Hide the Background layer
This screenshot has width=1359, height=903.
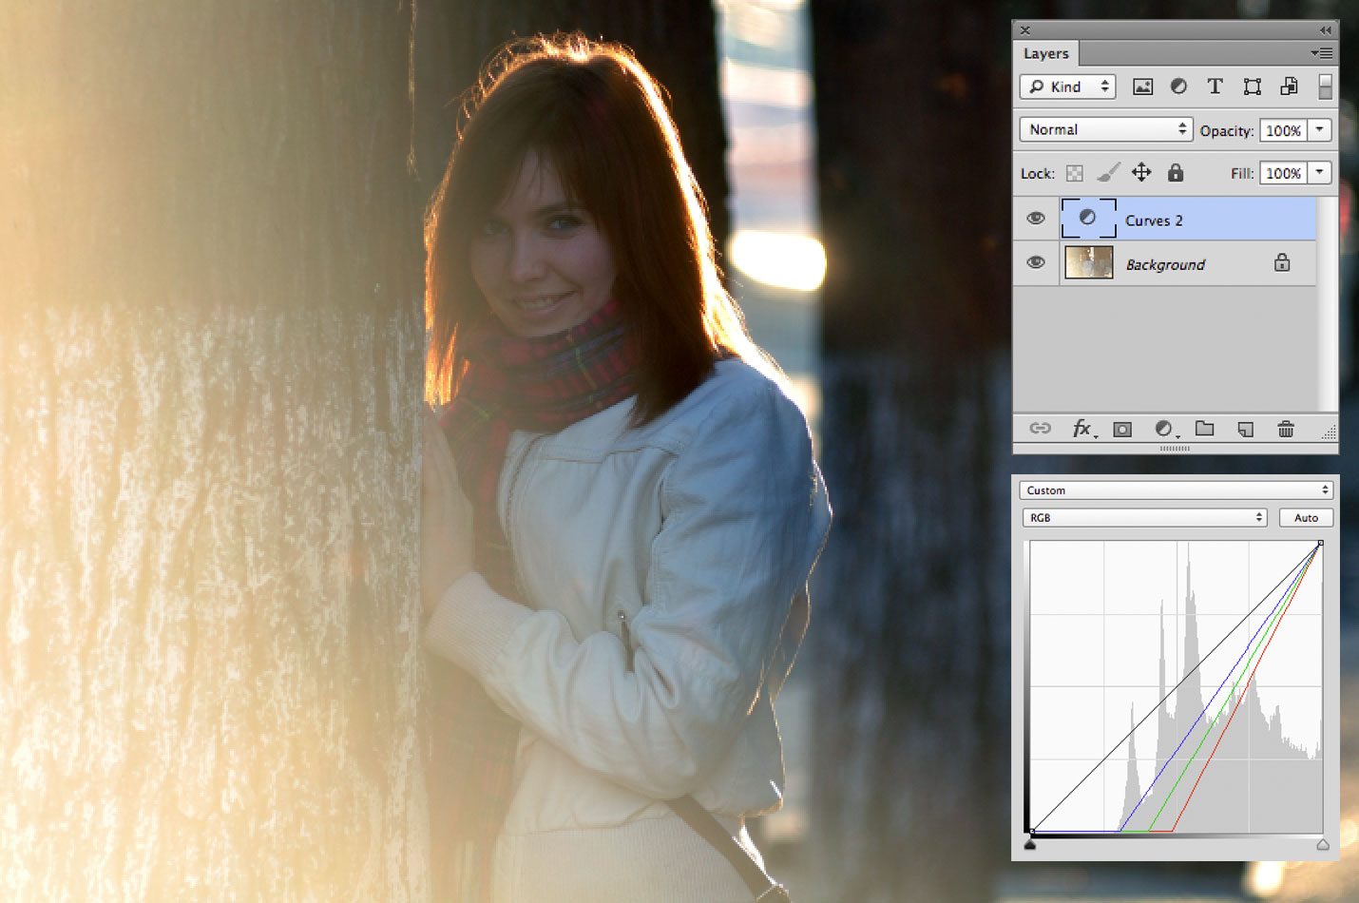tap(1036, 263)
